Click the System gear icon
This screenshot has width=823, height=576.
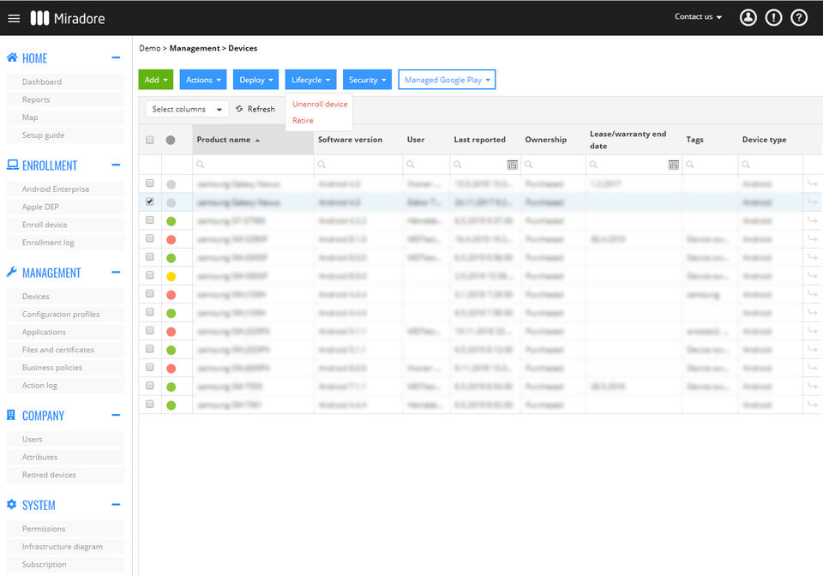11,504
